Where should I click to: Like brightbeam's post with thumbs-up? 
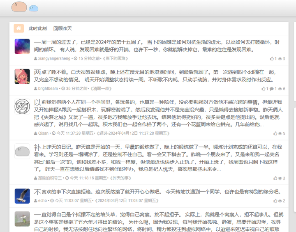point(264,89)
